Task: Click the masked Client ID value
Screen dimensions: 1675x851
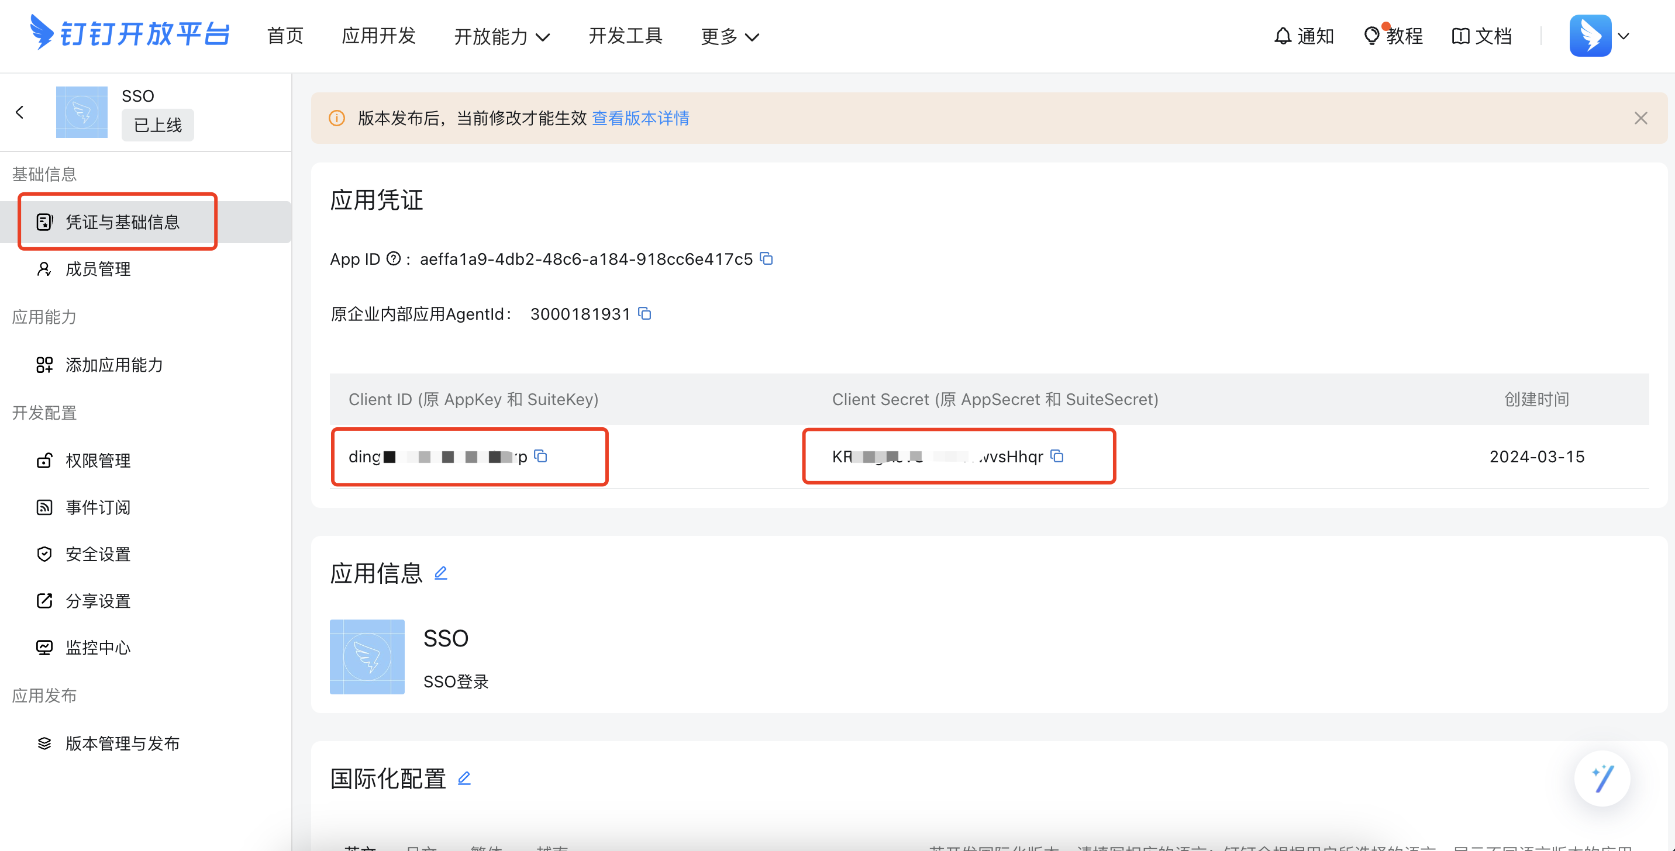Action: (437, 456)
